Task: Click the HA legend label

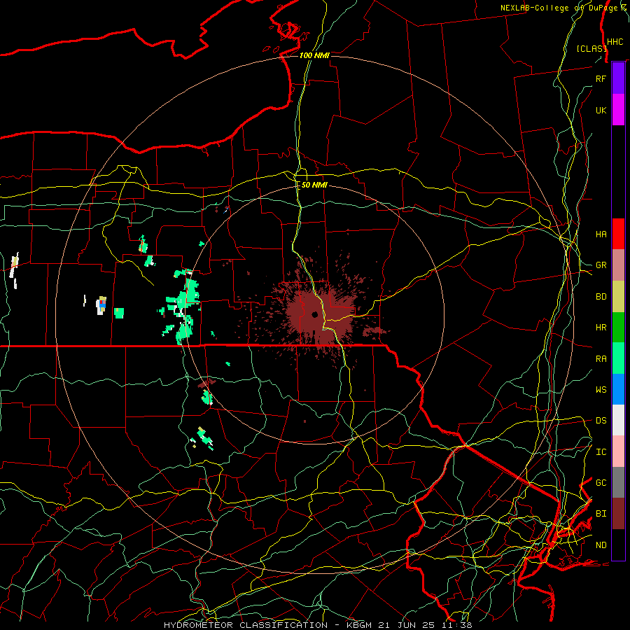Action: point(601,234)
